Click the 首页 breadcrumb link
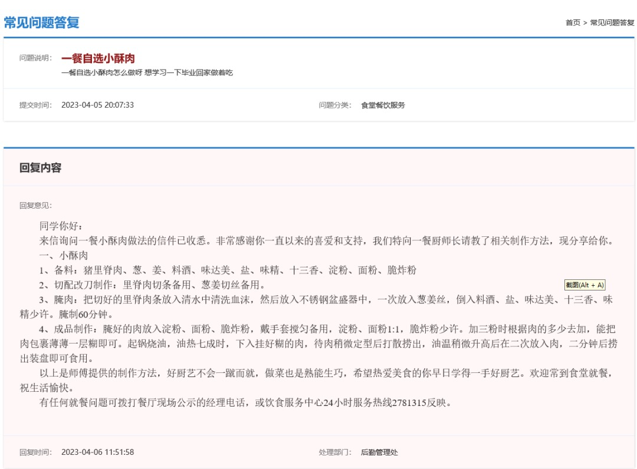Screen dimensions: 637x469 point(572,22)
